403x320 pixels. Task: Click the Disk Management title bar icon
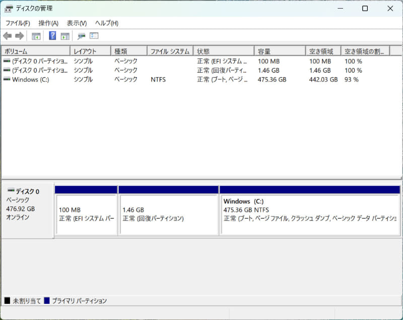pyautogui.click(x=9, y=9)
